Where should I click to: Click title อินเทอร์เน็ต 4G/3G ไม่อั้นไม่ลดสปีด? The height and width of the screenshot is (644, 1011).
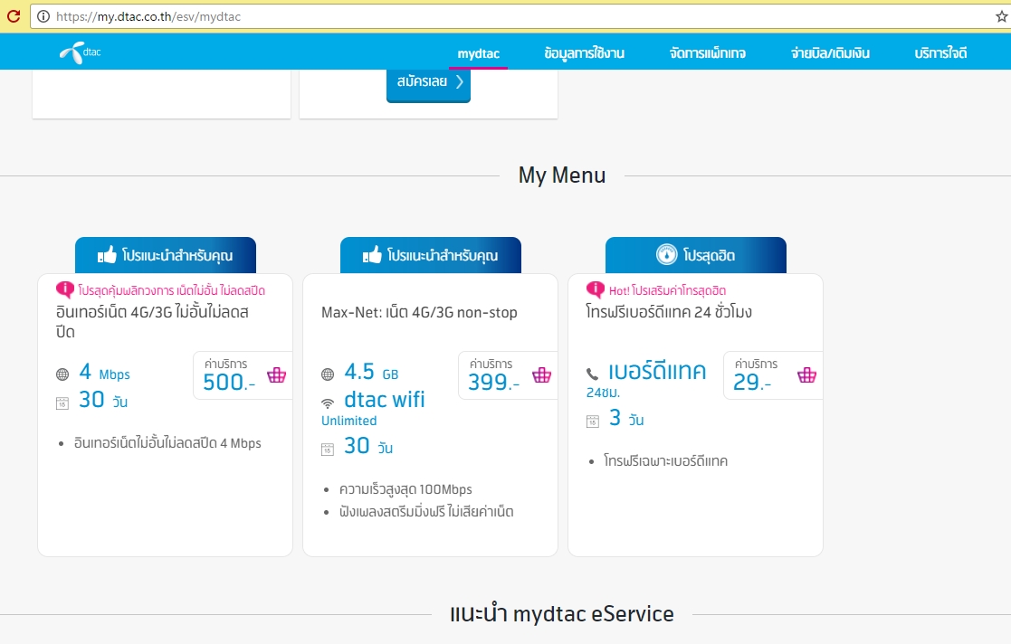click(152, 322)
